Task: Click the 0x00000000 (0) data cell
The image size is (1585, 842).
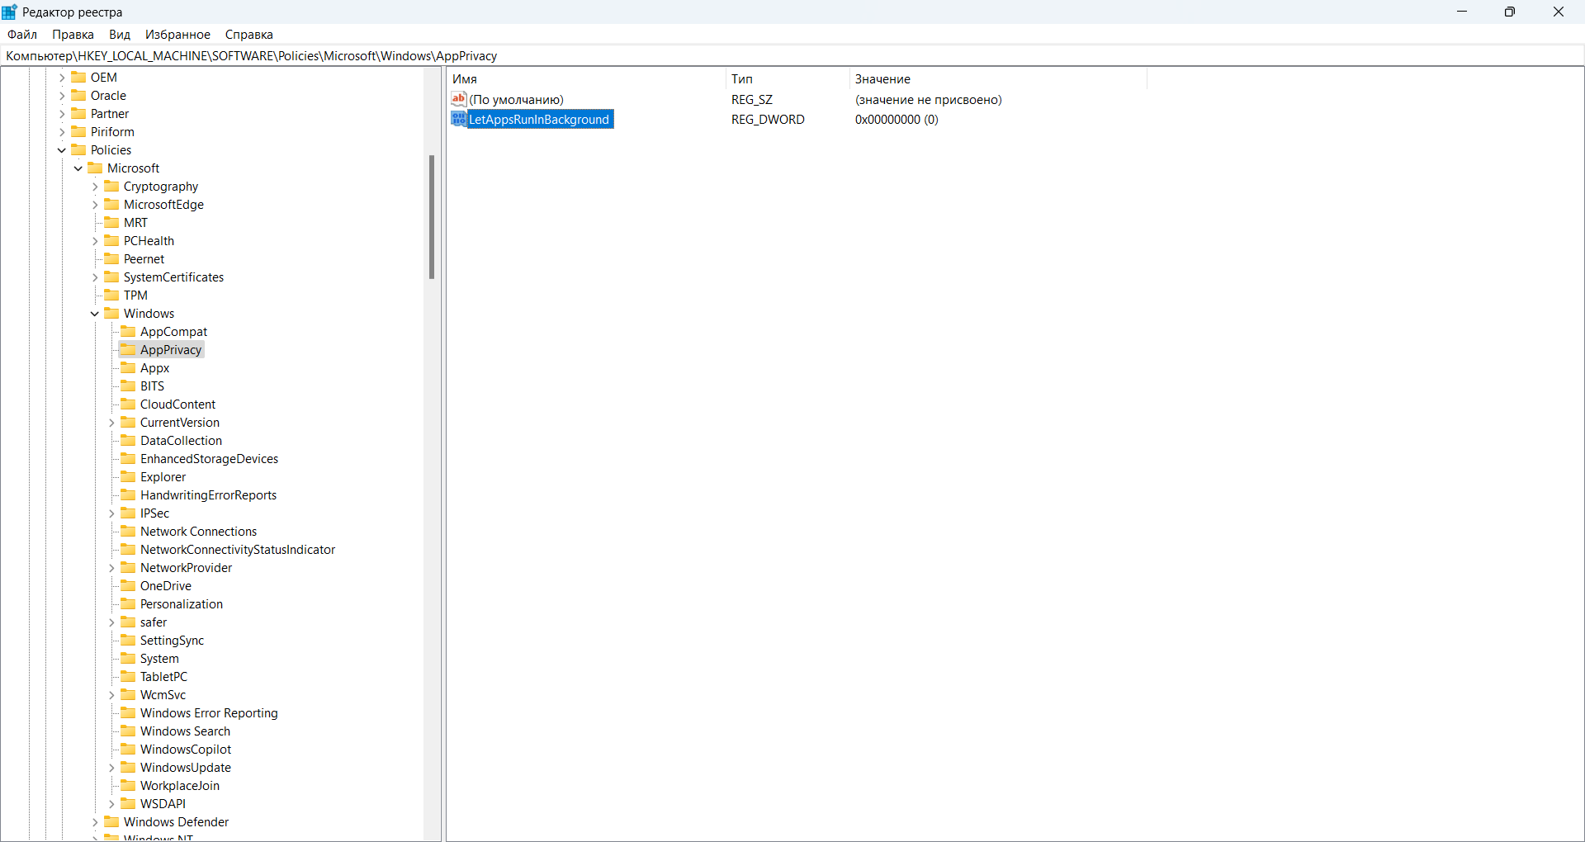Action: click(897, 120)
